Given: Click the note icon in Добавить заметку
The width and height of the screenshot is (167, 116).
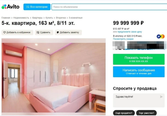Looking at the screenshot, I should 58,32.
